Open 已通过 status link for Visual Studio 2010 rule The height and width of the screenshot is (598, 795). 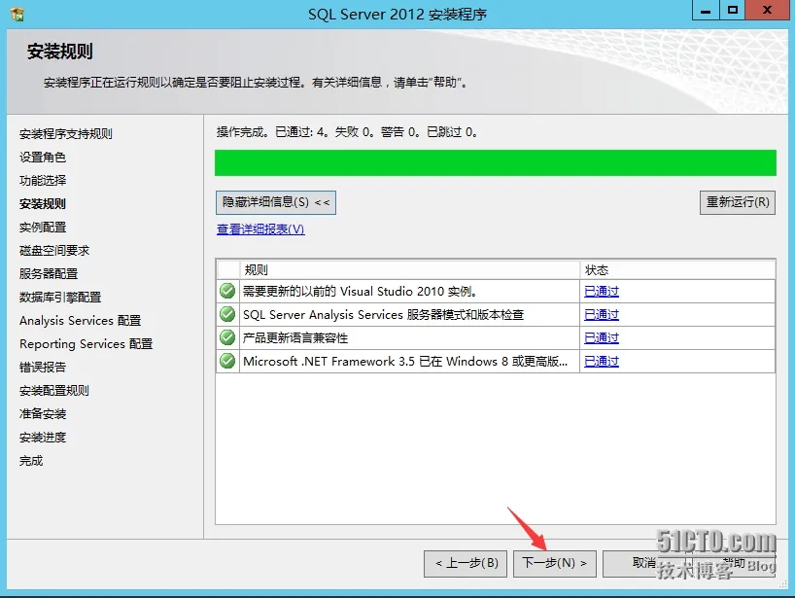[x=602, y=291]
